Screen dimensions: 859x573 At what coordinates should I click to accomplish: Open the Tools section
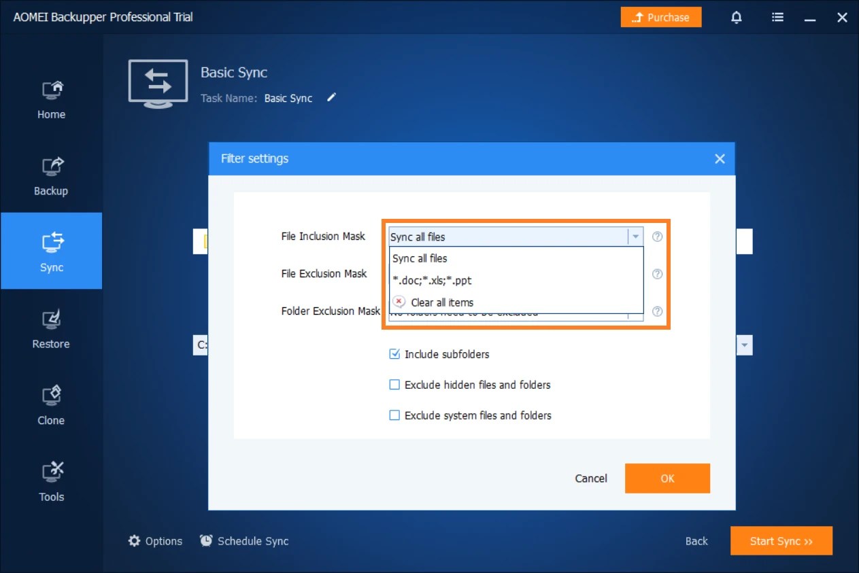(x=51, y=482)
